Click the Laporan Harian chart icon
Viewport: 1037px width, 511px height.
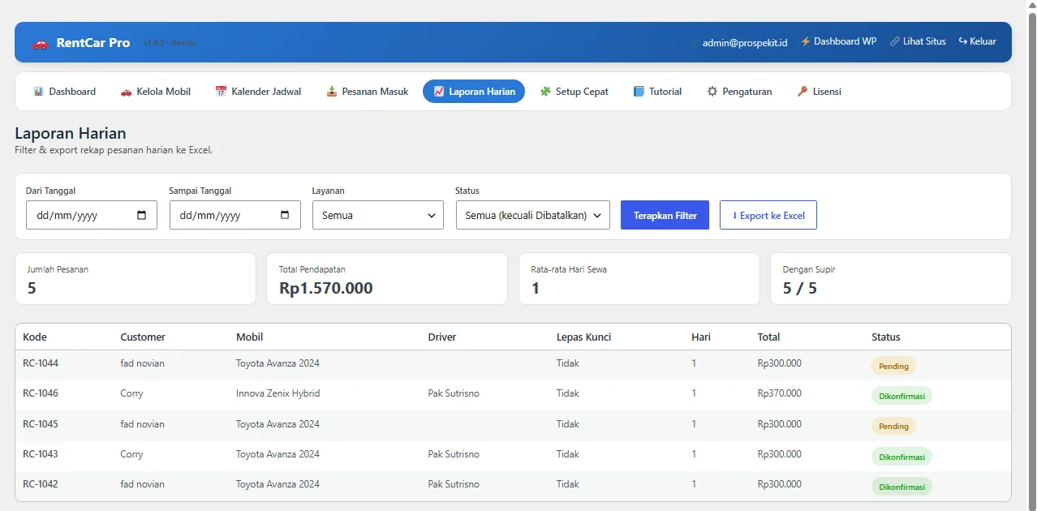click(438, 92)
